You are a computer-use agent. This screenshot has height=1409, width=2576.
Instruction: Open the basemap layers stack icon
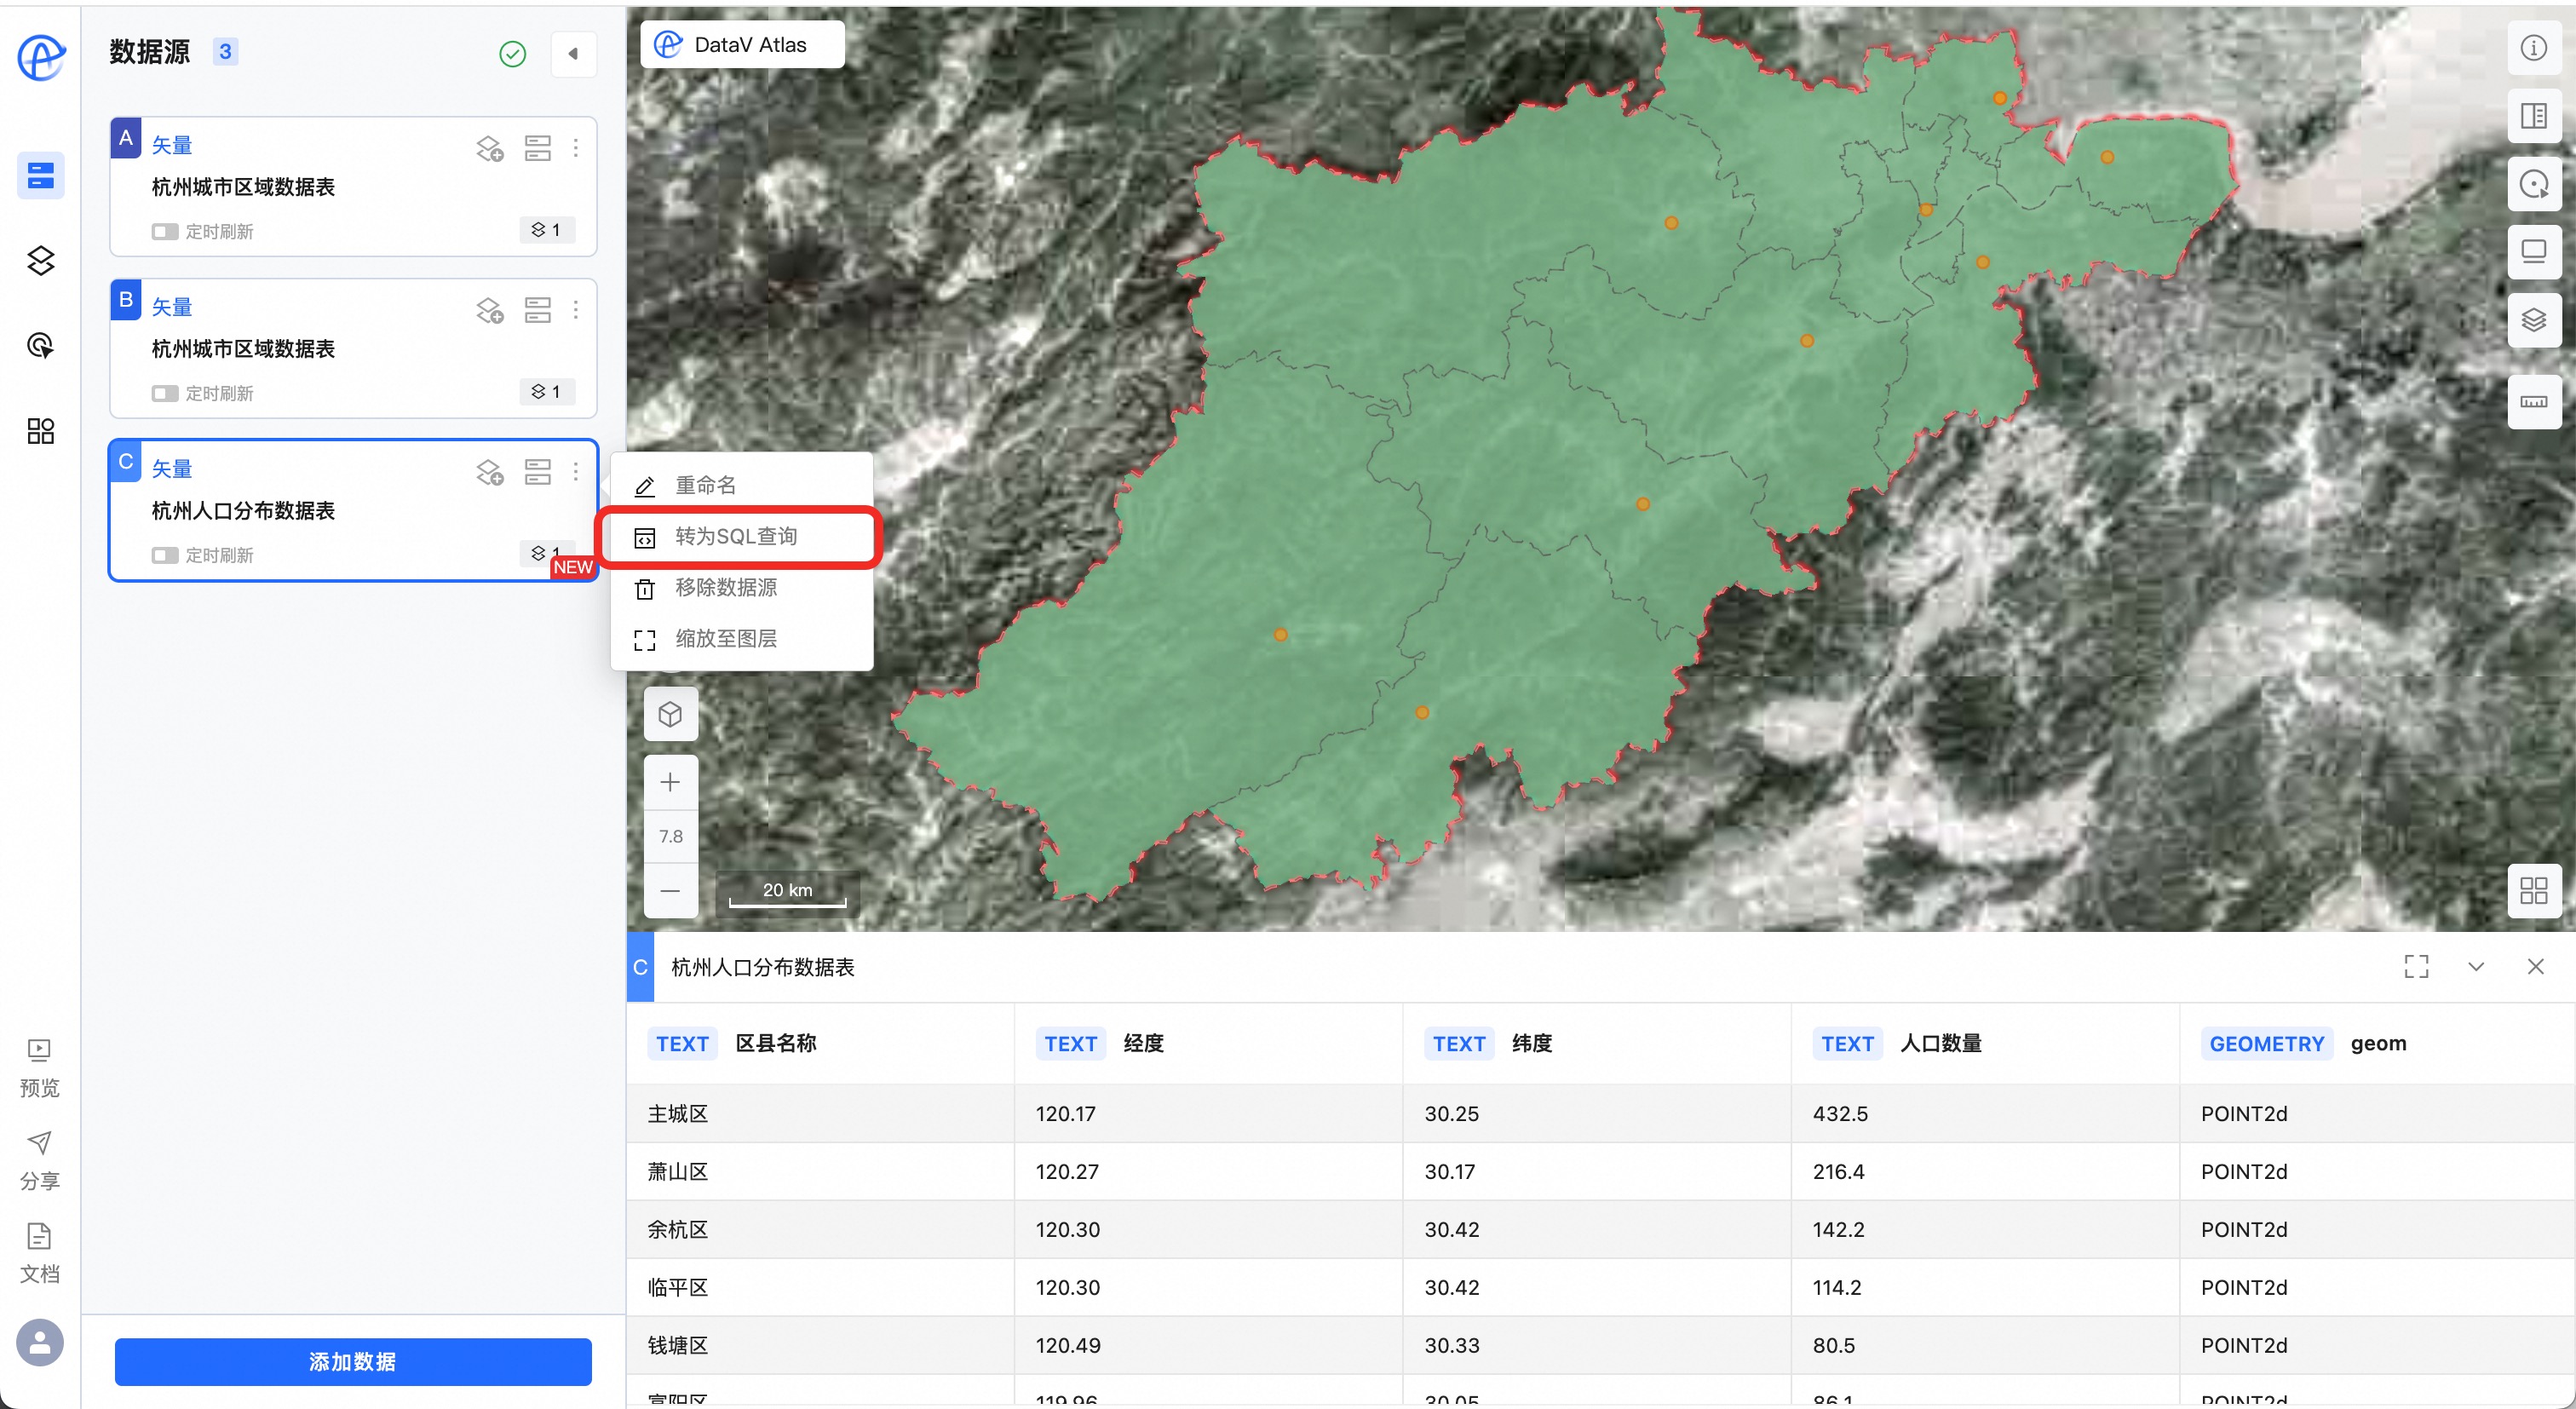click(x=2533, y=320)
